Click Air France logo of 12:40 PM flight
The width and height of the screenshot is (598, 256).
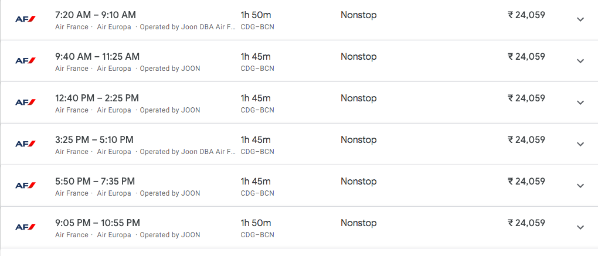click(25, 103)
